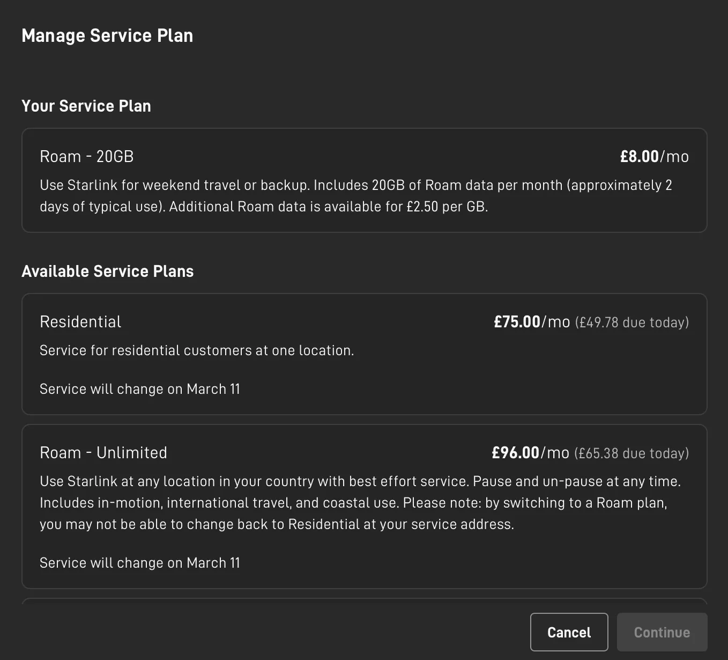The height and width of the screenshot is (660, 728).
Task: Click '(£49.78 due today)' text
Action: click(632, 322)
